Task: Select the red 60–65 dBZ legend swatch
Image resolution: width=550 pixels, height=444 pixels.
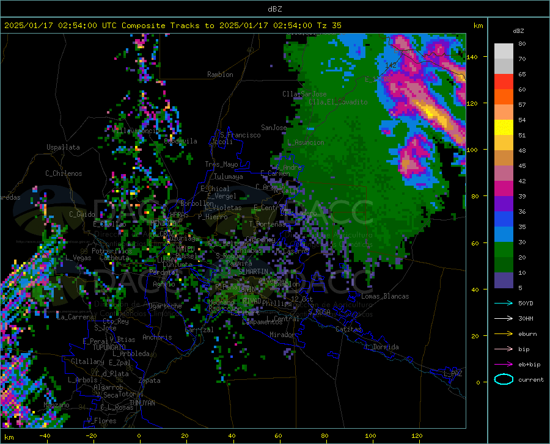Action: pyautogui.click(x=504, y=82)
